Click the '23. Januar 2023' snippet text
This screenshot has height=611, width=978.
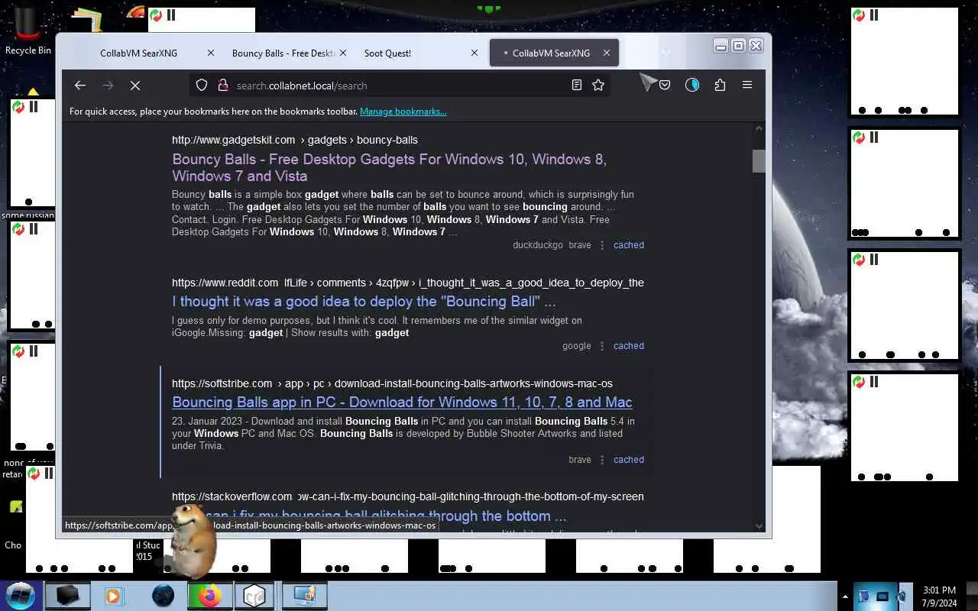tap(208, 421)
